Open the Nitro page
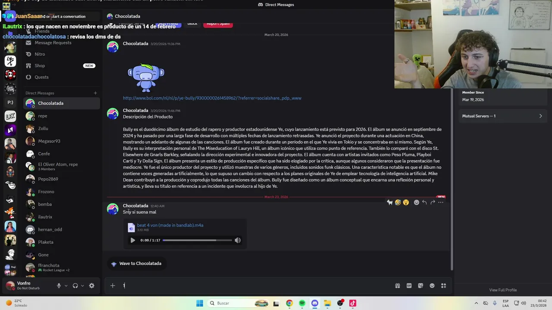The height and width of the screenshot is (310, 552). tap(61, 54)
